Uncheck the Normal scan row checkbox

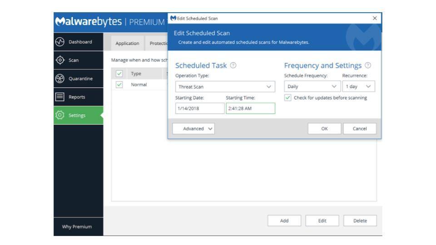tap(119, 84)
